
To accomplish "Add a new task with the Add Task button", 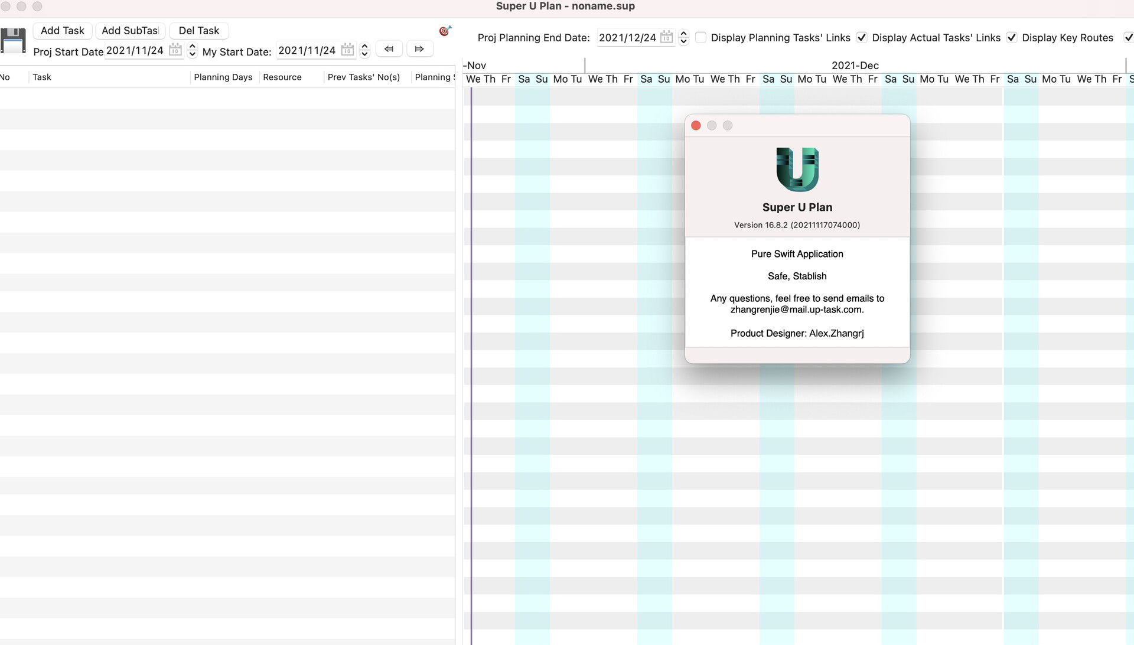I will tap(63, 31).
